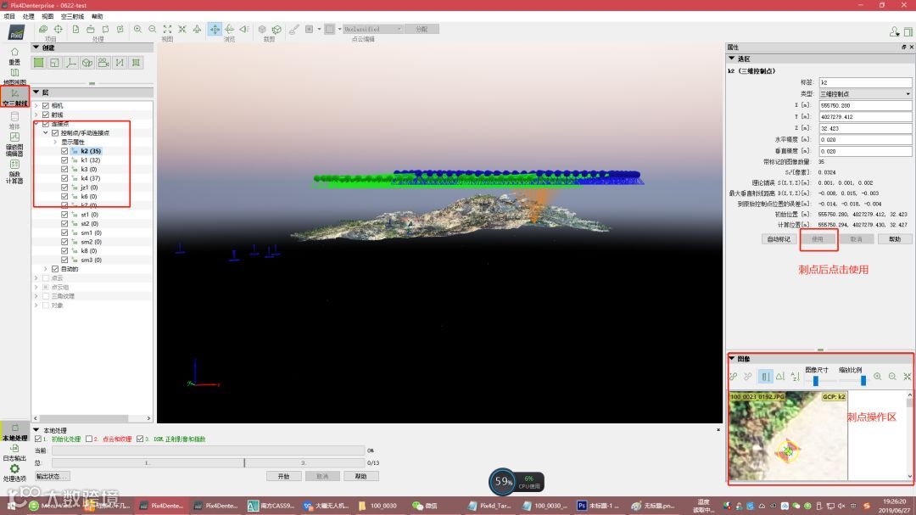Expand the 相机 tree node

36,106
